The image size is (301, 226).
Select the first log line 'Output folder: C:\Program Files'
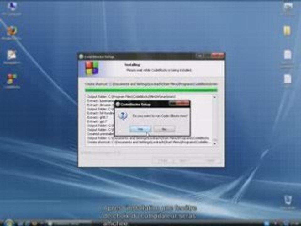point(131,97)
